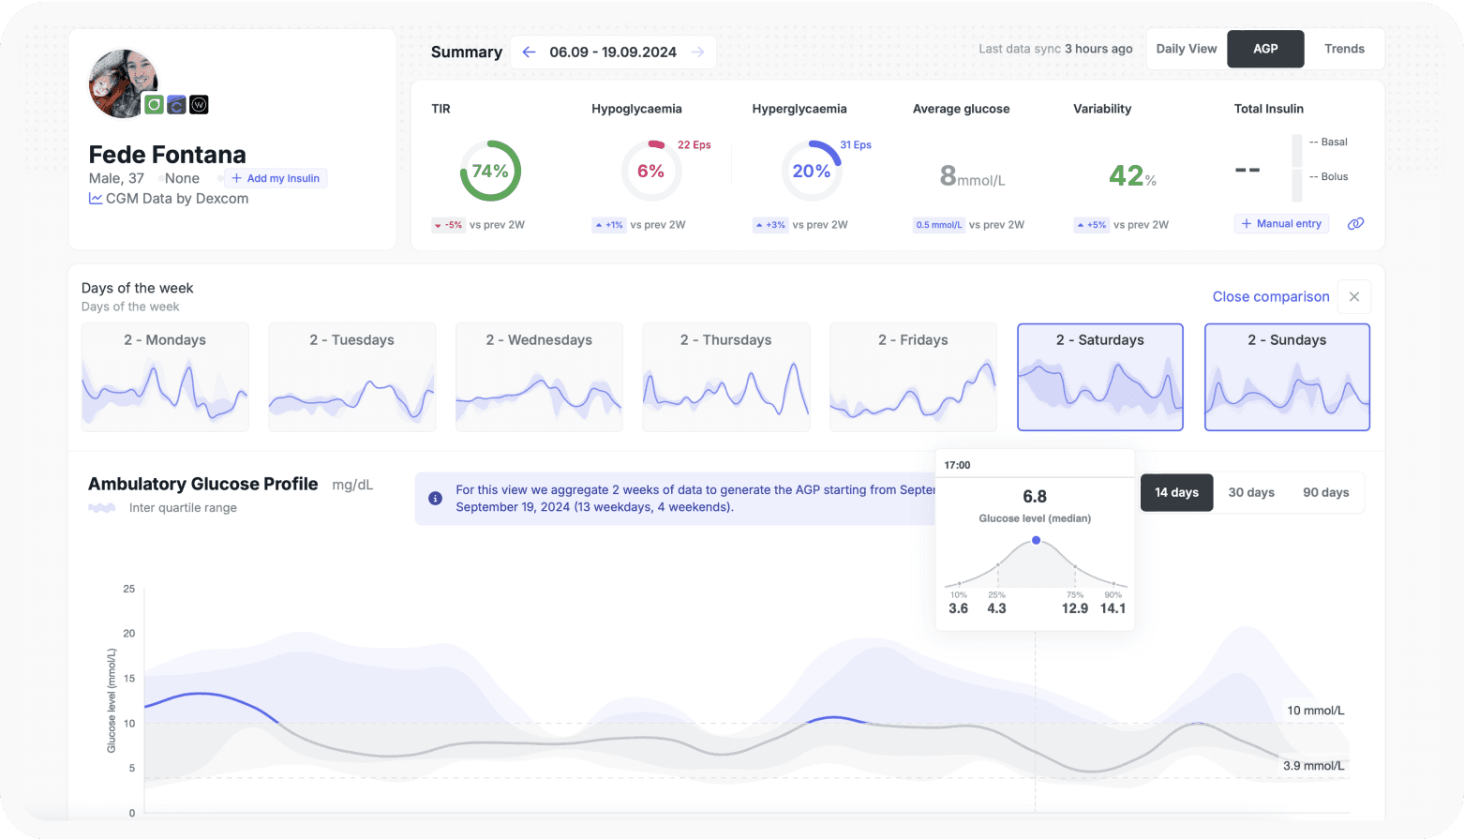Click the left arrow to view the previous period
The height and width of the screenshot is (839, 1464).
[x=528, y=52]
